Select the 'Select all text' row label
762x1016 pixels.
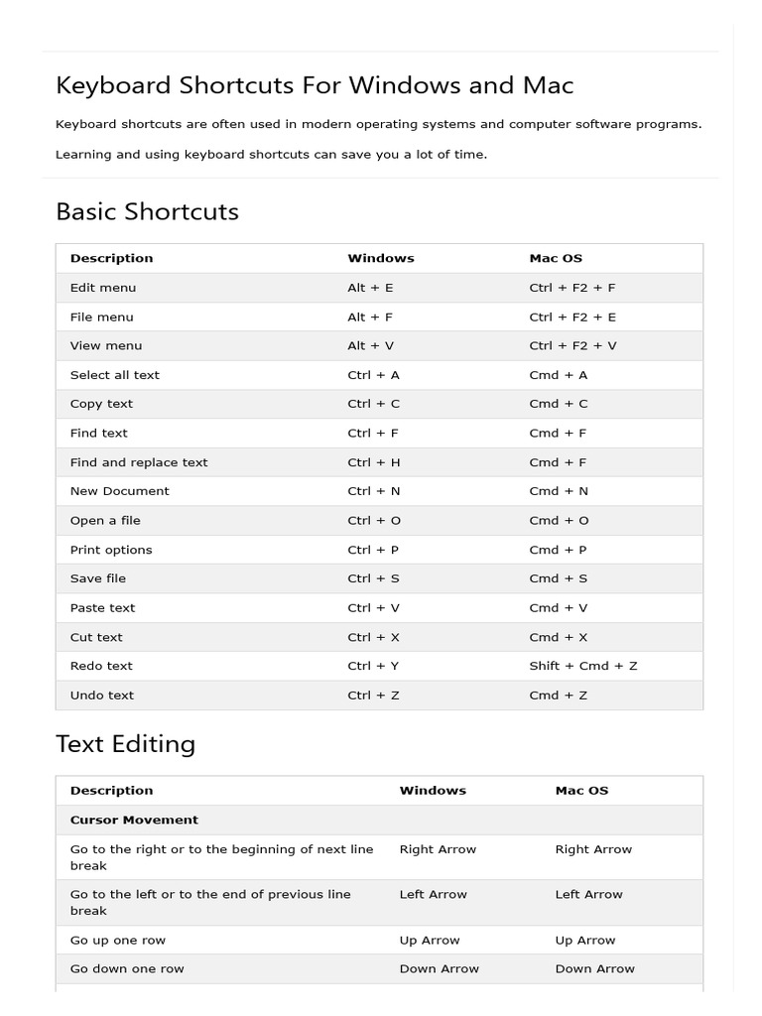pyautogui.click(x=114, y=375)
